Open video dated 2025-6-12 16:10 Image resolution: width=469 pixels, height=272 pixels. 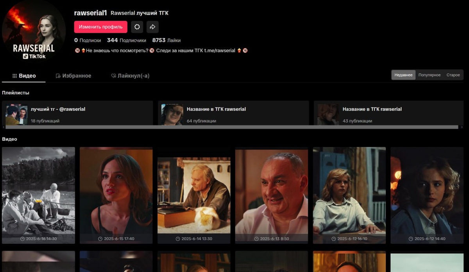pyautogui.click(x=349, y=195)
